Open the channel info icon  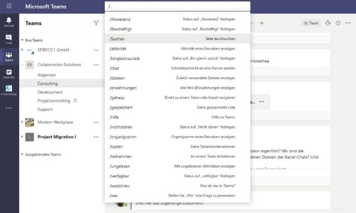tap(338, 23)
